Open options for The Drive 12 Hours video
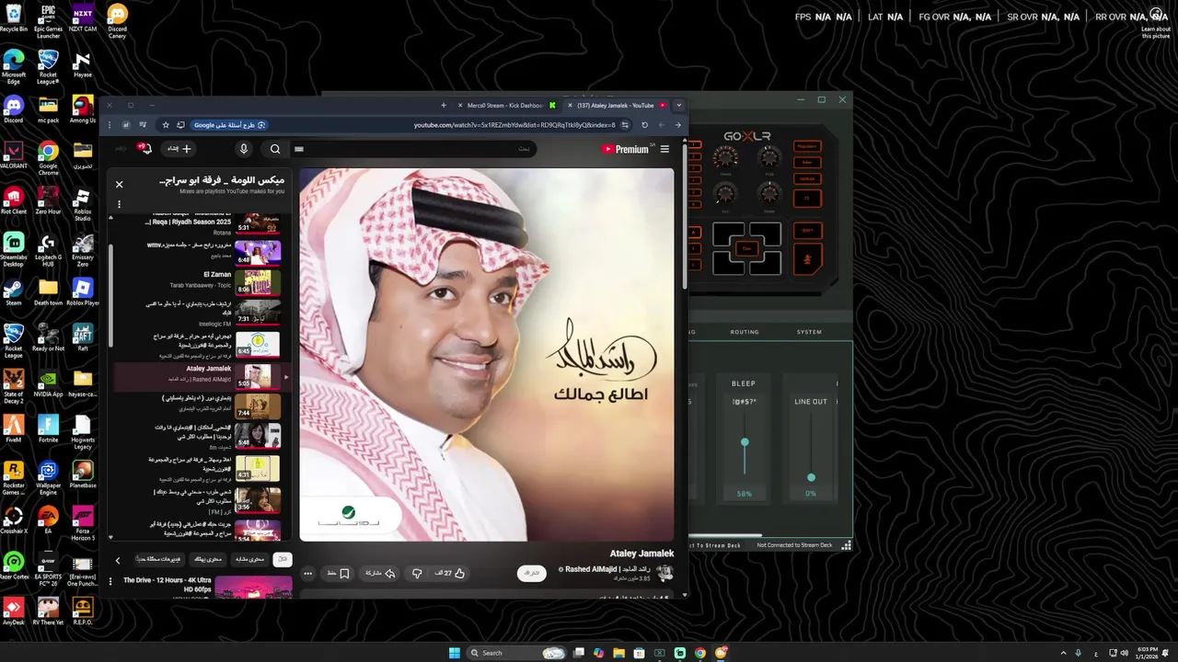The image size is (1178, 662). click(x=110, y=581)
